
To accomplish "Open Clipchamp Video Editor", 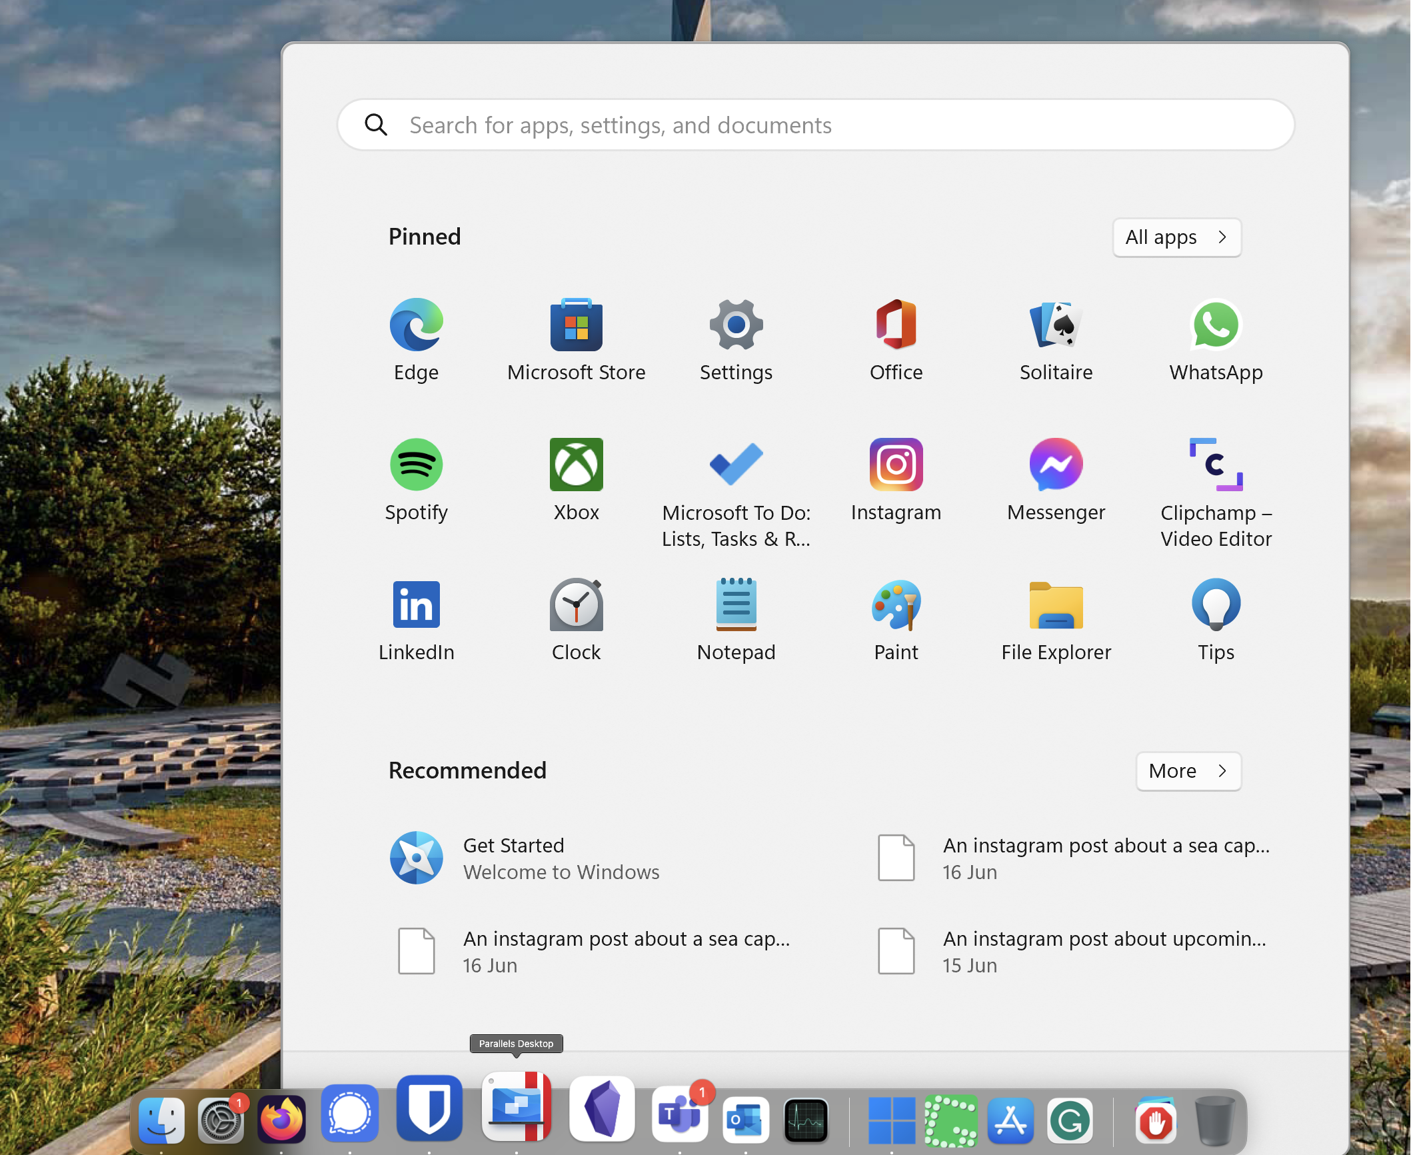I will tap(1216, 493).
